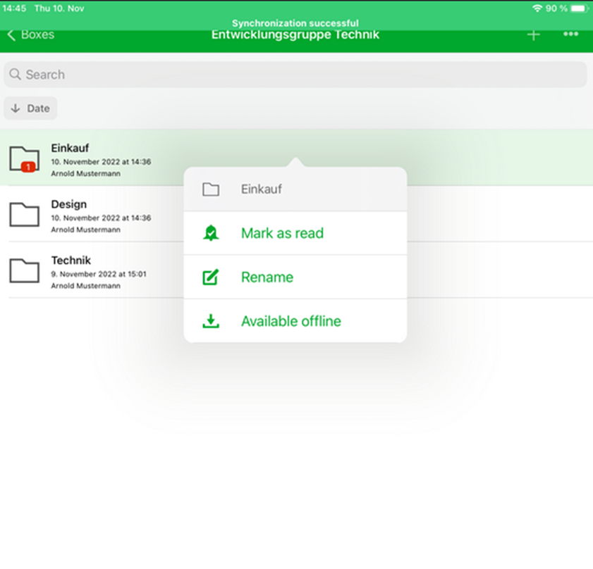Go back to Boxes
The width and height of the screenshot is (593, 569).
(31, 35)
